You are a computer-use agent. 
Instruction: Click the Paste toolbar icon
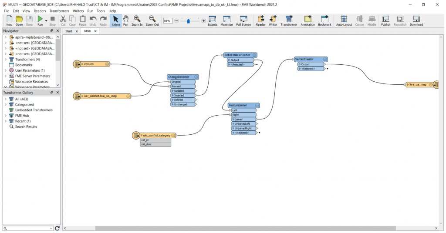pyautogui.click(x=82, y=20)
